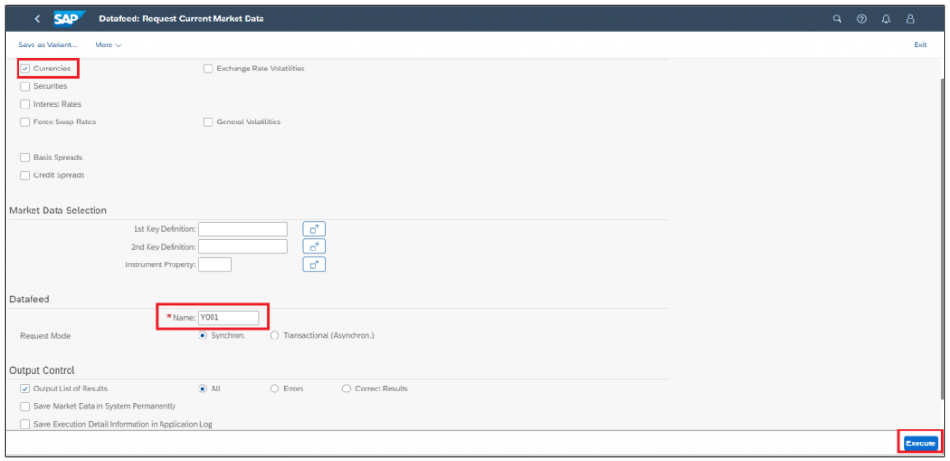The image size is (950, 461).
Task: Click the page title Datafeed: Request Current Market Data
Action: pyautogui.click(x=181, y=19)
